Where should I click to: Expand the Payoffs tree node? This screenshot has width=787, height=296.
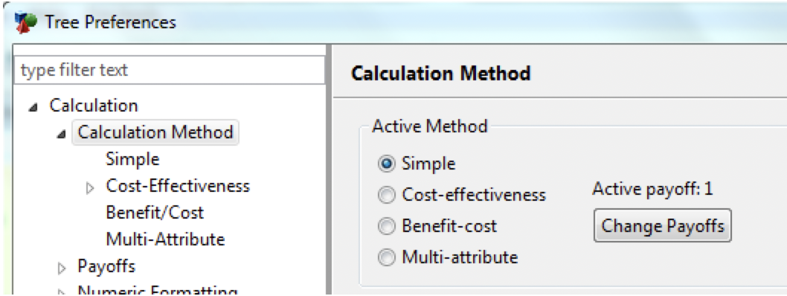[x=61, y=269]
